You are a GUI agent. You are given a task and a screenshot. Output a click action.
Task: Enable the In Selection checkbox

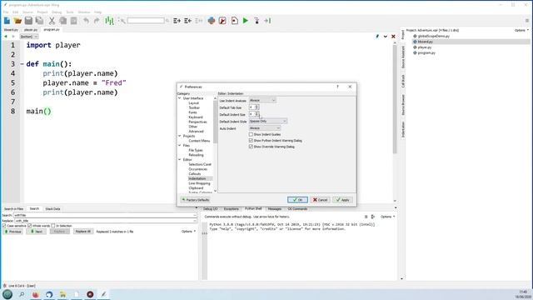53,226
